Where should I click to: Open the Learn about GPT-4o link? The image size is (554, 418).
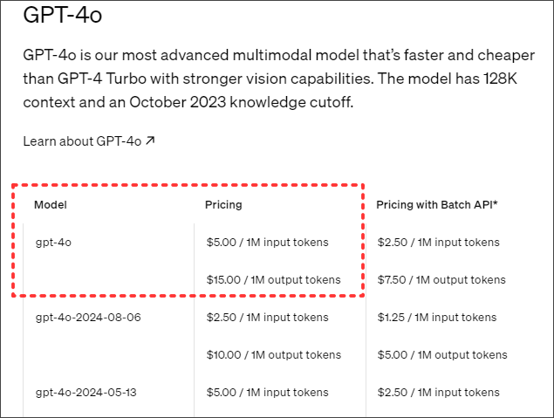tap(83, 140)
